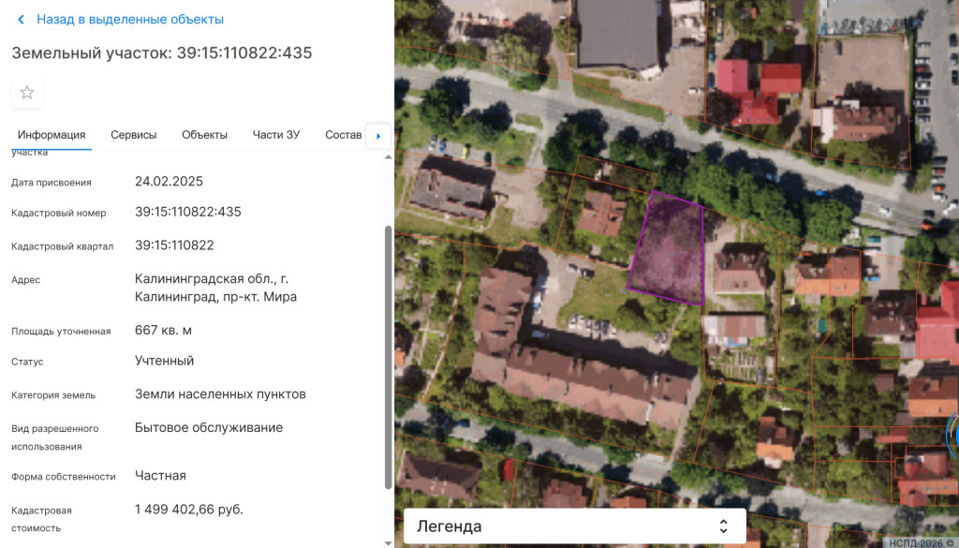Select the Объекты tab
959x548 pixels.
[x=204, y=135]
